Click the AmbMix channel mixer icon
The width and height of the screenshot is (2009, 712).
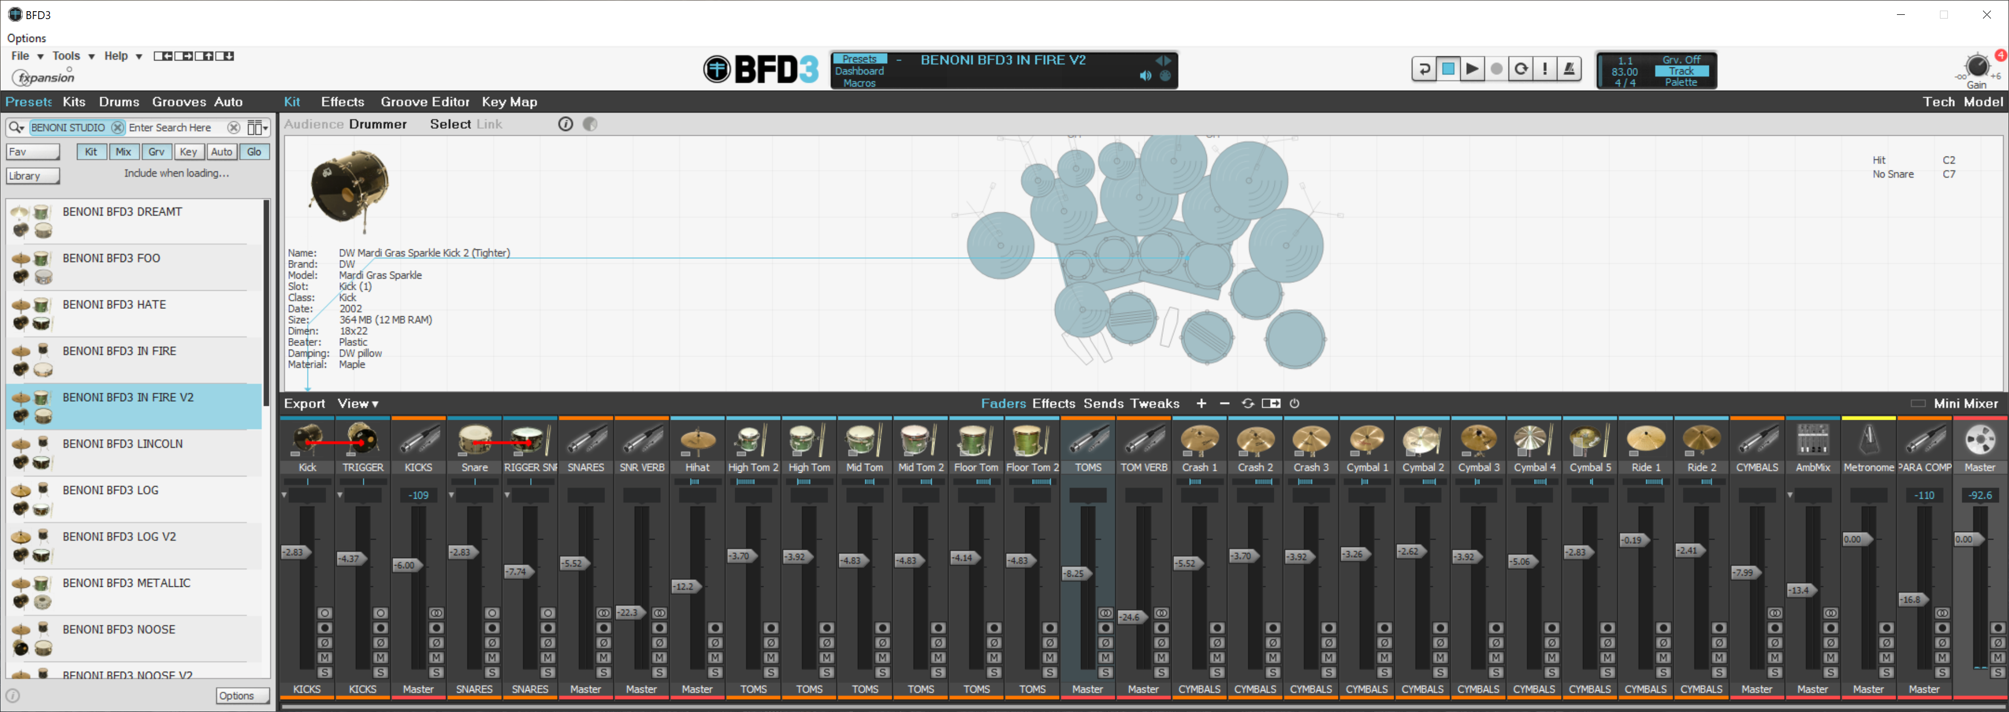(x=1812, y=440)
